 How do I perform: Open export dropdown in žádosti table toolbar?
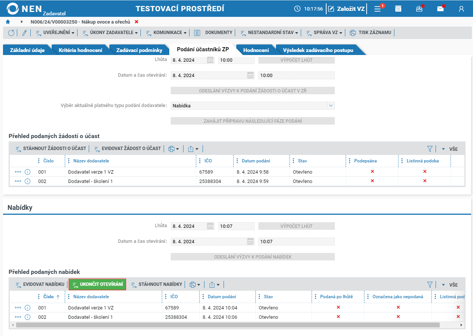(x=193, y=149)
